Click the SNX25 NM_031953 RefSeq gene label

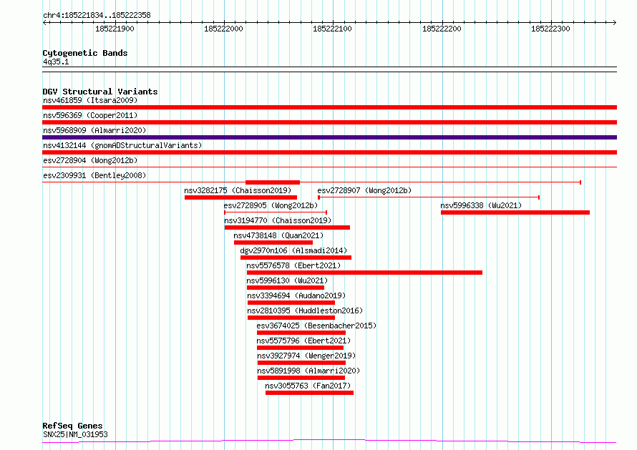tap(75, 434)
